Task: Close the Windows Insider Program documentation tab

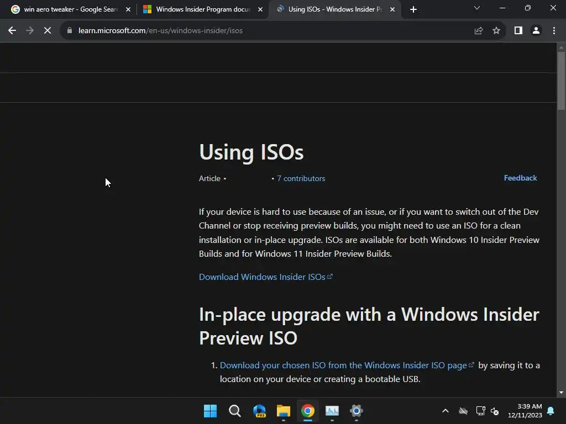Action: click(260, 9)
